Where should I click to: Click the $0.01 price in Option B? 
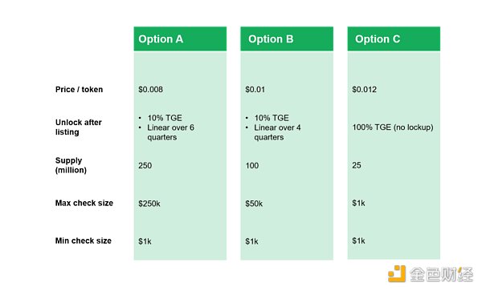[x=255, y=90]
